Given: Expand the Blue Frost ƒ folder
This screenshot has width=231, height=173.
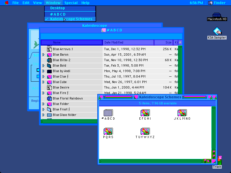Looking at the screenshot, I should (x=44, y=109).
